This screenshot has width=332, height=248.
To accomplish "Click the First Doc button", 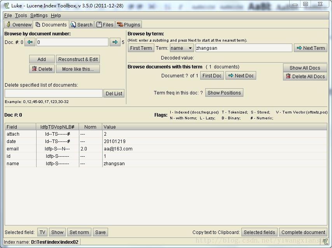I will pos(212,76).
